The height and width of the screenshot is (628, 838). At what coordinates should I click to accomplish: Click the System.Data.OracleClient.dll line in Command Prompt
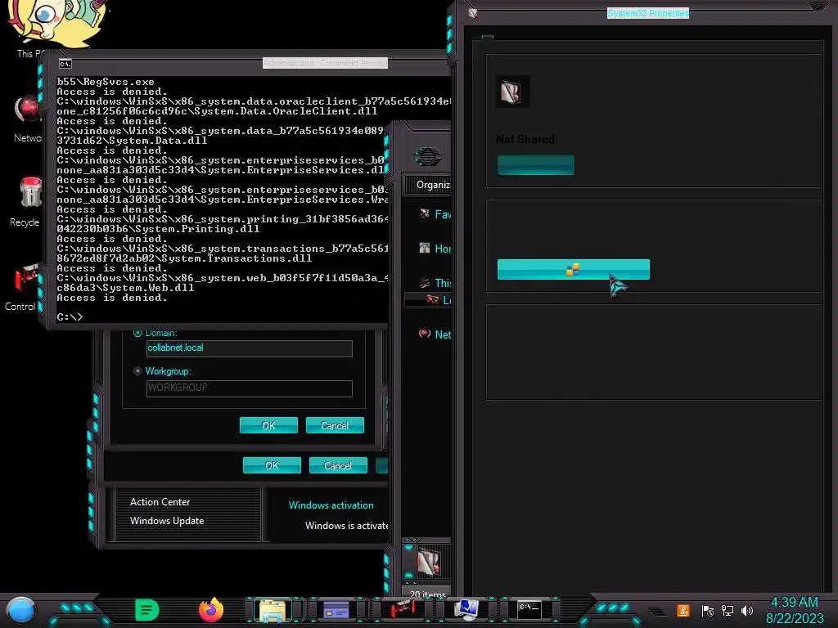click(x=217, y=111)
